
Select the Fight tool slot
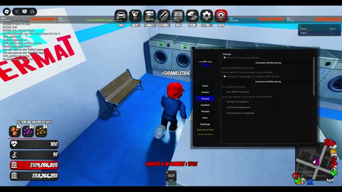click(171, 176)
